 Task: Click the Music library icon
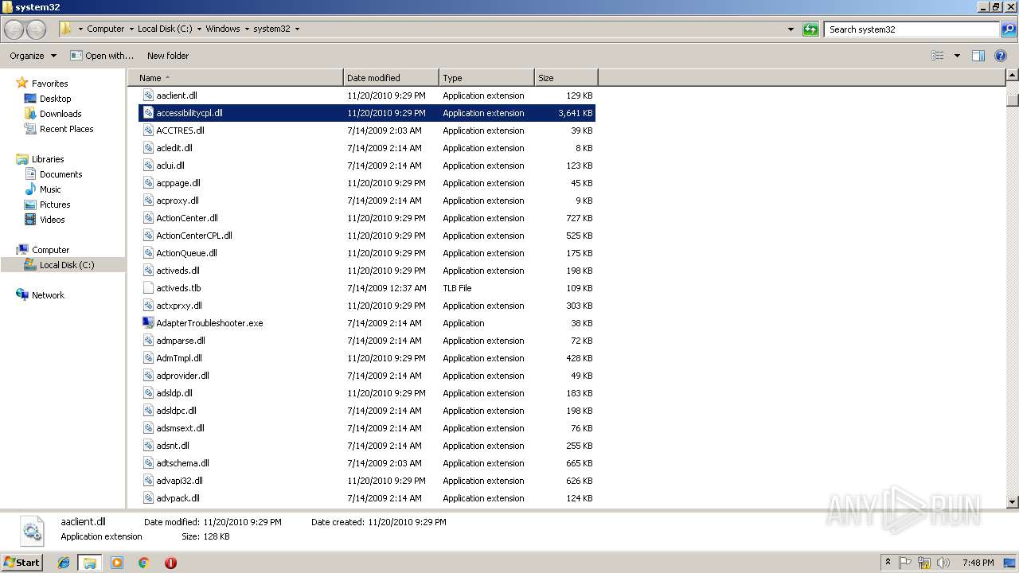pyautogui.click(x=30, y=189)
